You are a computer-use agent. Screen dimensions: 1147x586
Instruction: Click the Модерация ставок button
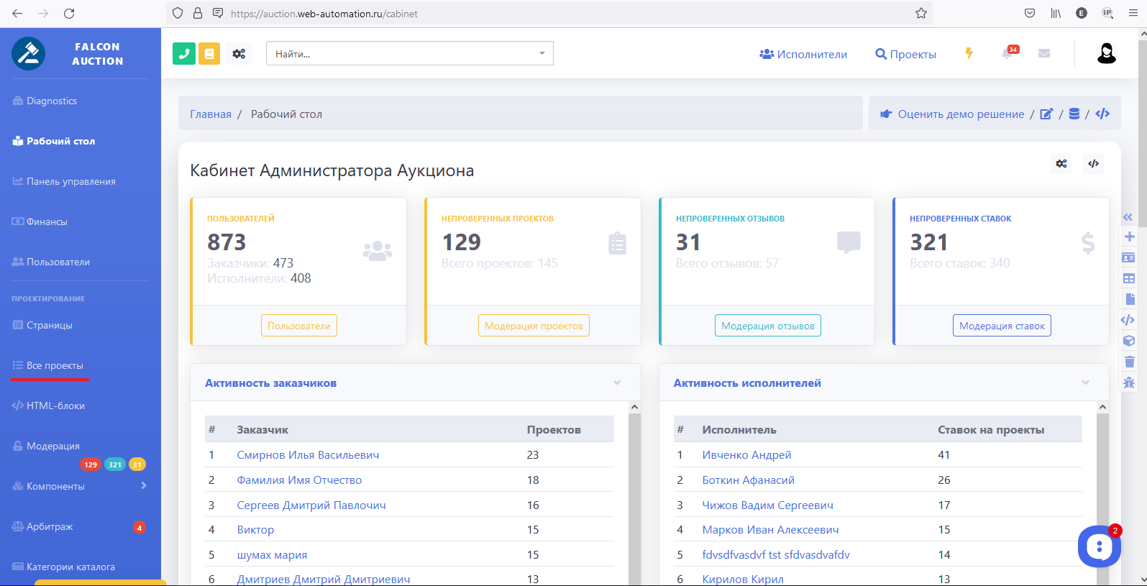1002,326
